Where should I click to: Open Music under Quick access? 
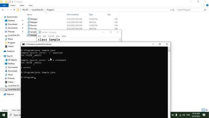10,39
